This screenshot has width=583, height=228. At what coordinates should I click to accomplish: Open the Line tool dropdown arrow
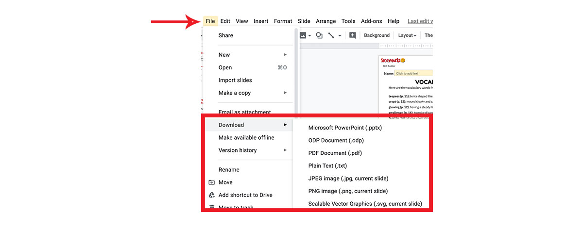(x=340, y=35)
